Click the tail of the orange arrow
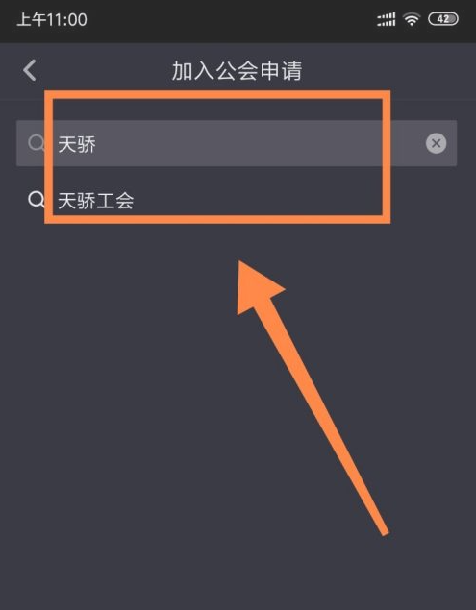Image resolution: width=476 pixels, height=610 pixels. coord(384,531)
